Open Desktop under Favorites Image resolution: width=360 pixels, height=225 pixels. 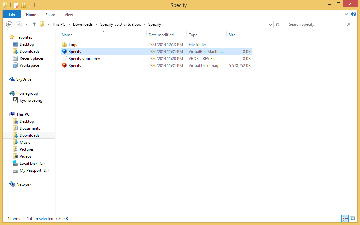[x=27, y=44]
